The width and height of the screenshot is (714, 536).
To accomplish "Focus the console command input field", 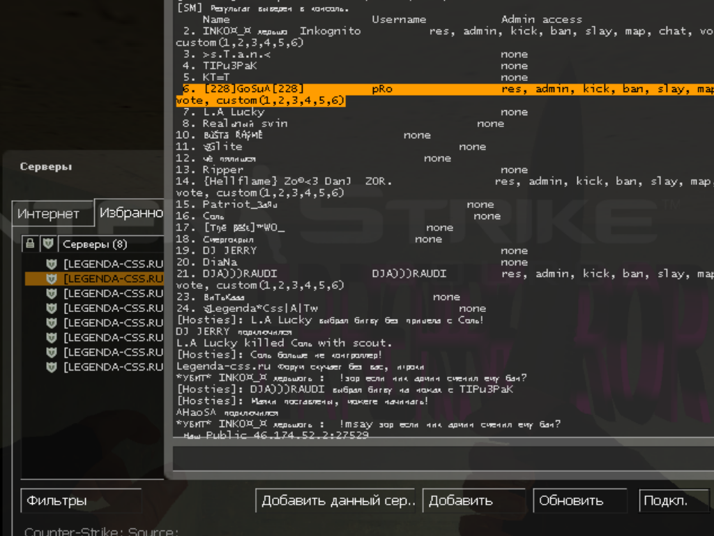I will 443,458.
